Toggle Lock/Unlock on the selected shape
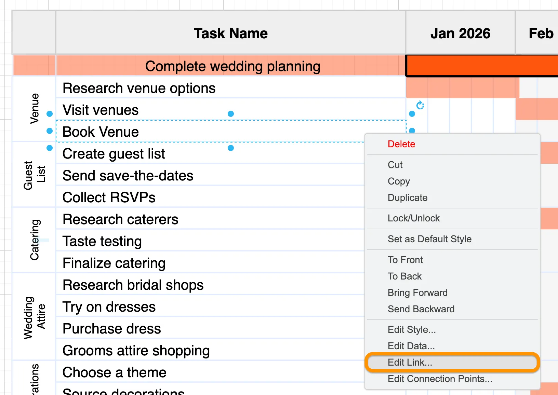 pyautogui.click(x=413, y=218)
